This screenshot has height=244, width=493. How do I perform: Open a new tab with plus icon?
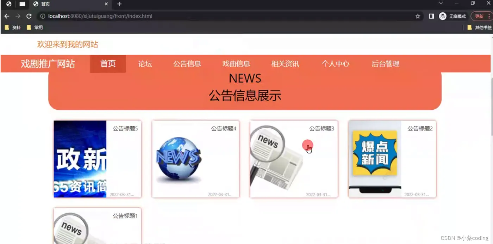119,4
